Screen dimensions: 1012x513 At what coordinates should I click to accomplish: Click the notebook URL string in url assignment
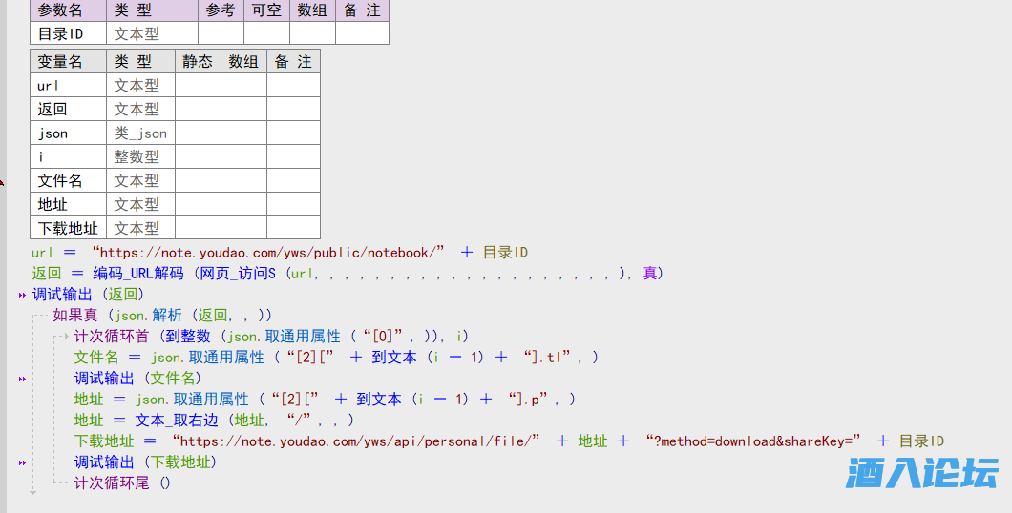tap(268, 253)
